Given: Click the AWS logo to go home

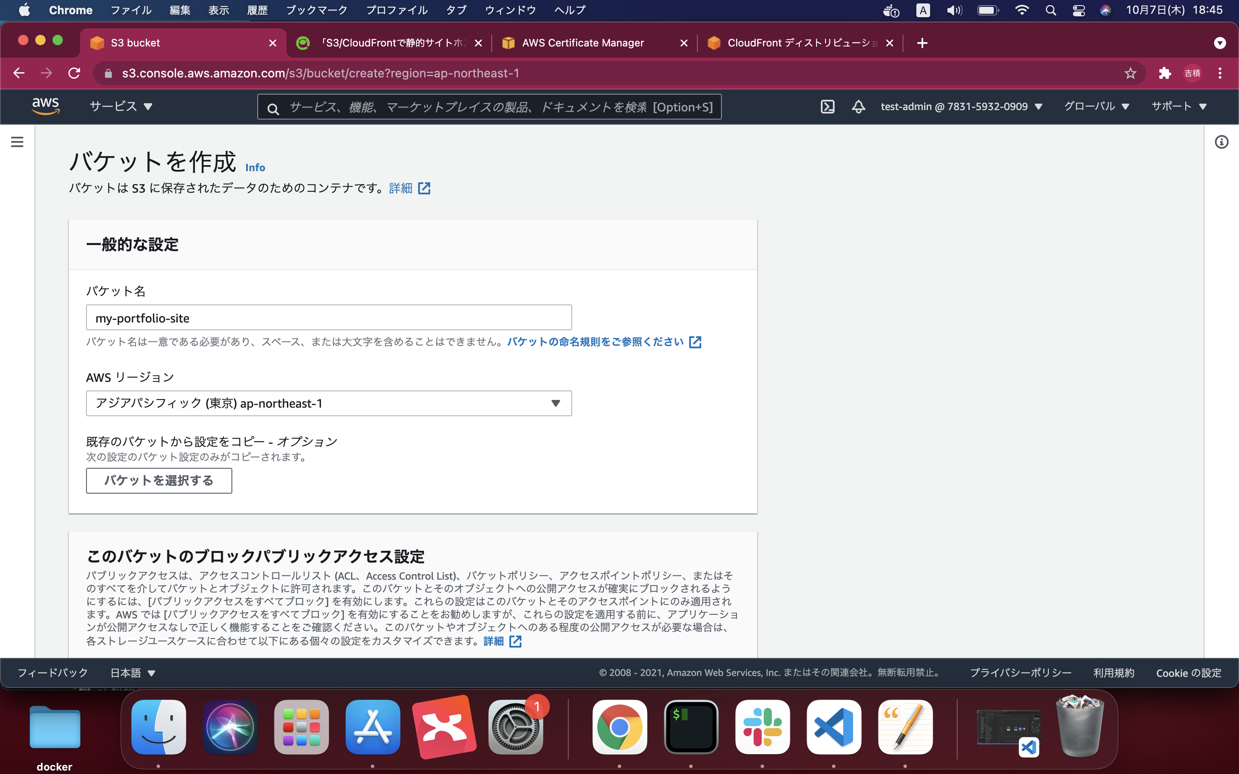Looking at the screenshot, I should (x=46, y=106).
